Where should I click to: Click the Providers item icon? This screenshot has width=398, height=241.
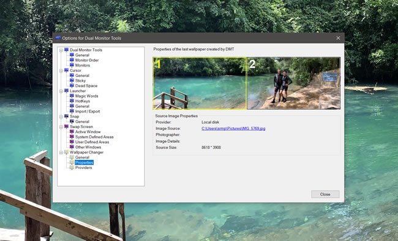tap(72, 167)
